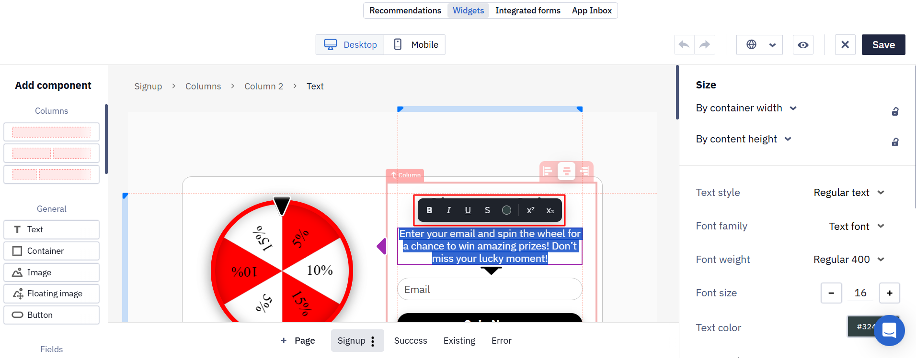
Task: Click the purple left resize handle
Action: (382, 247)
